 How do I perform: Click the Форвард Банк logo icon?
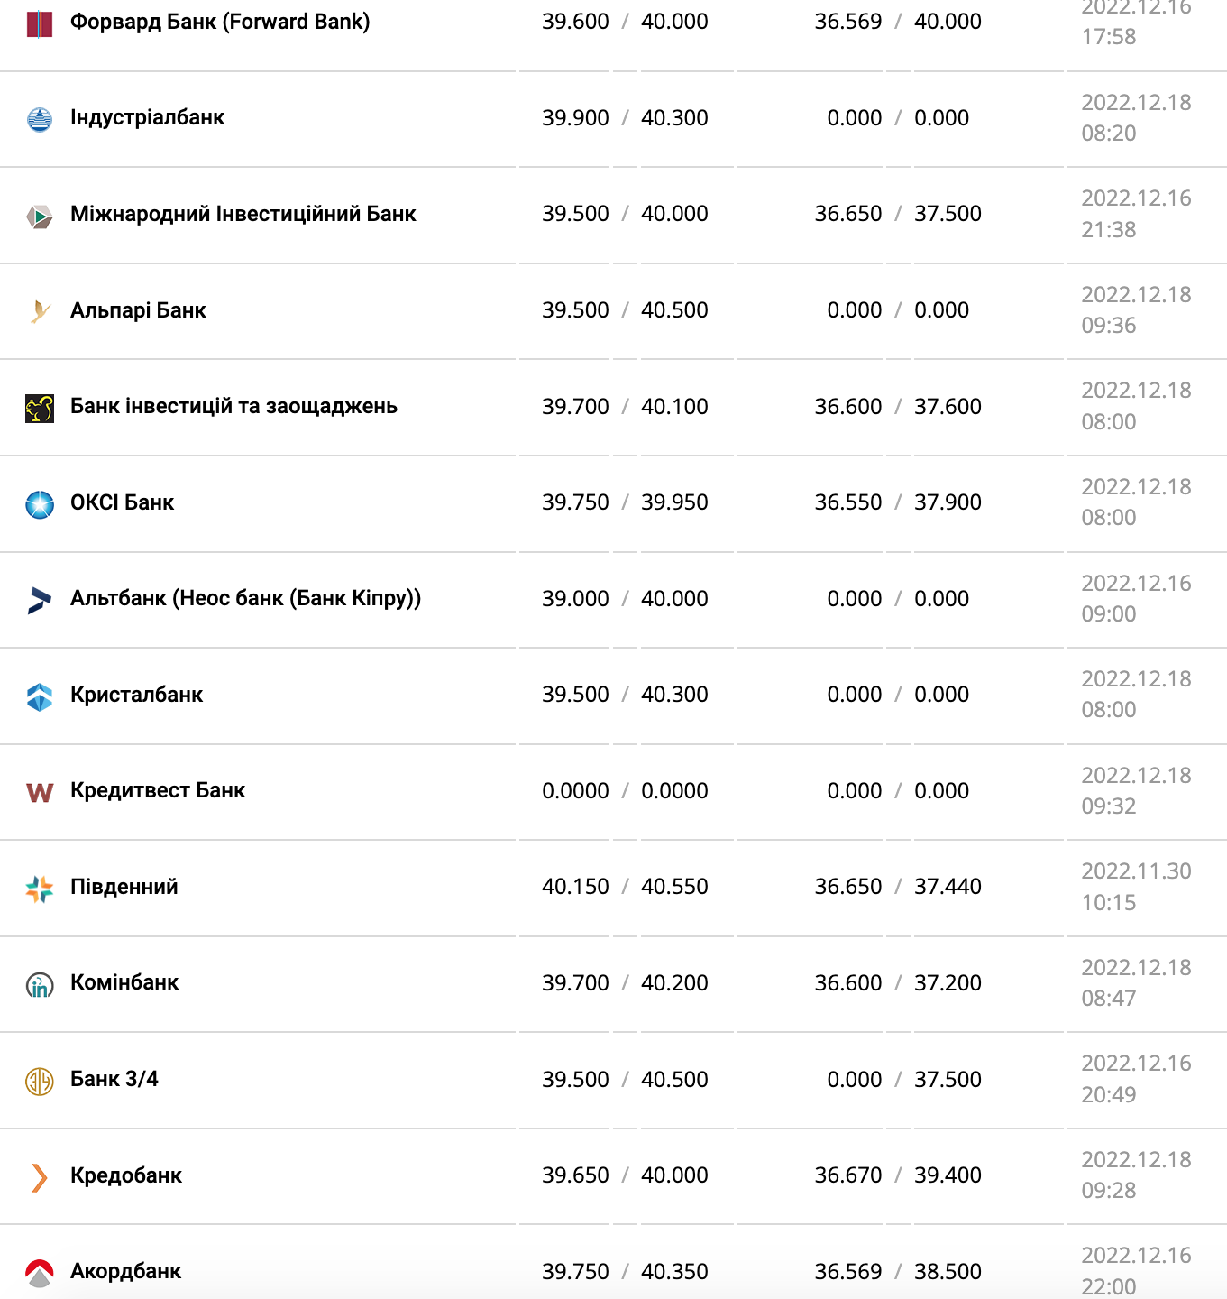tap(40, 23)
